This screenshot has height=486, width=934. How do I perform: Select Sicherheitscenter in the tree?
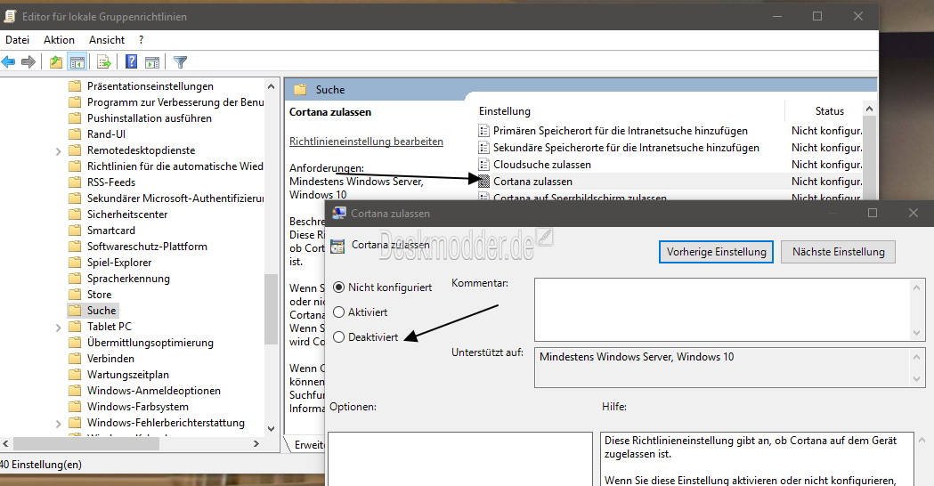click(x=127, y=214)
